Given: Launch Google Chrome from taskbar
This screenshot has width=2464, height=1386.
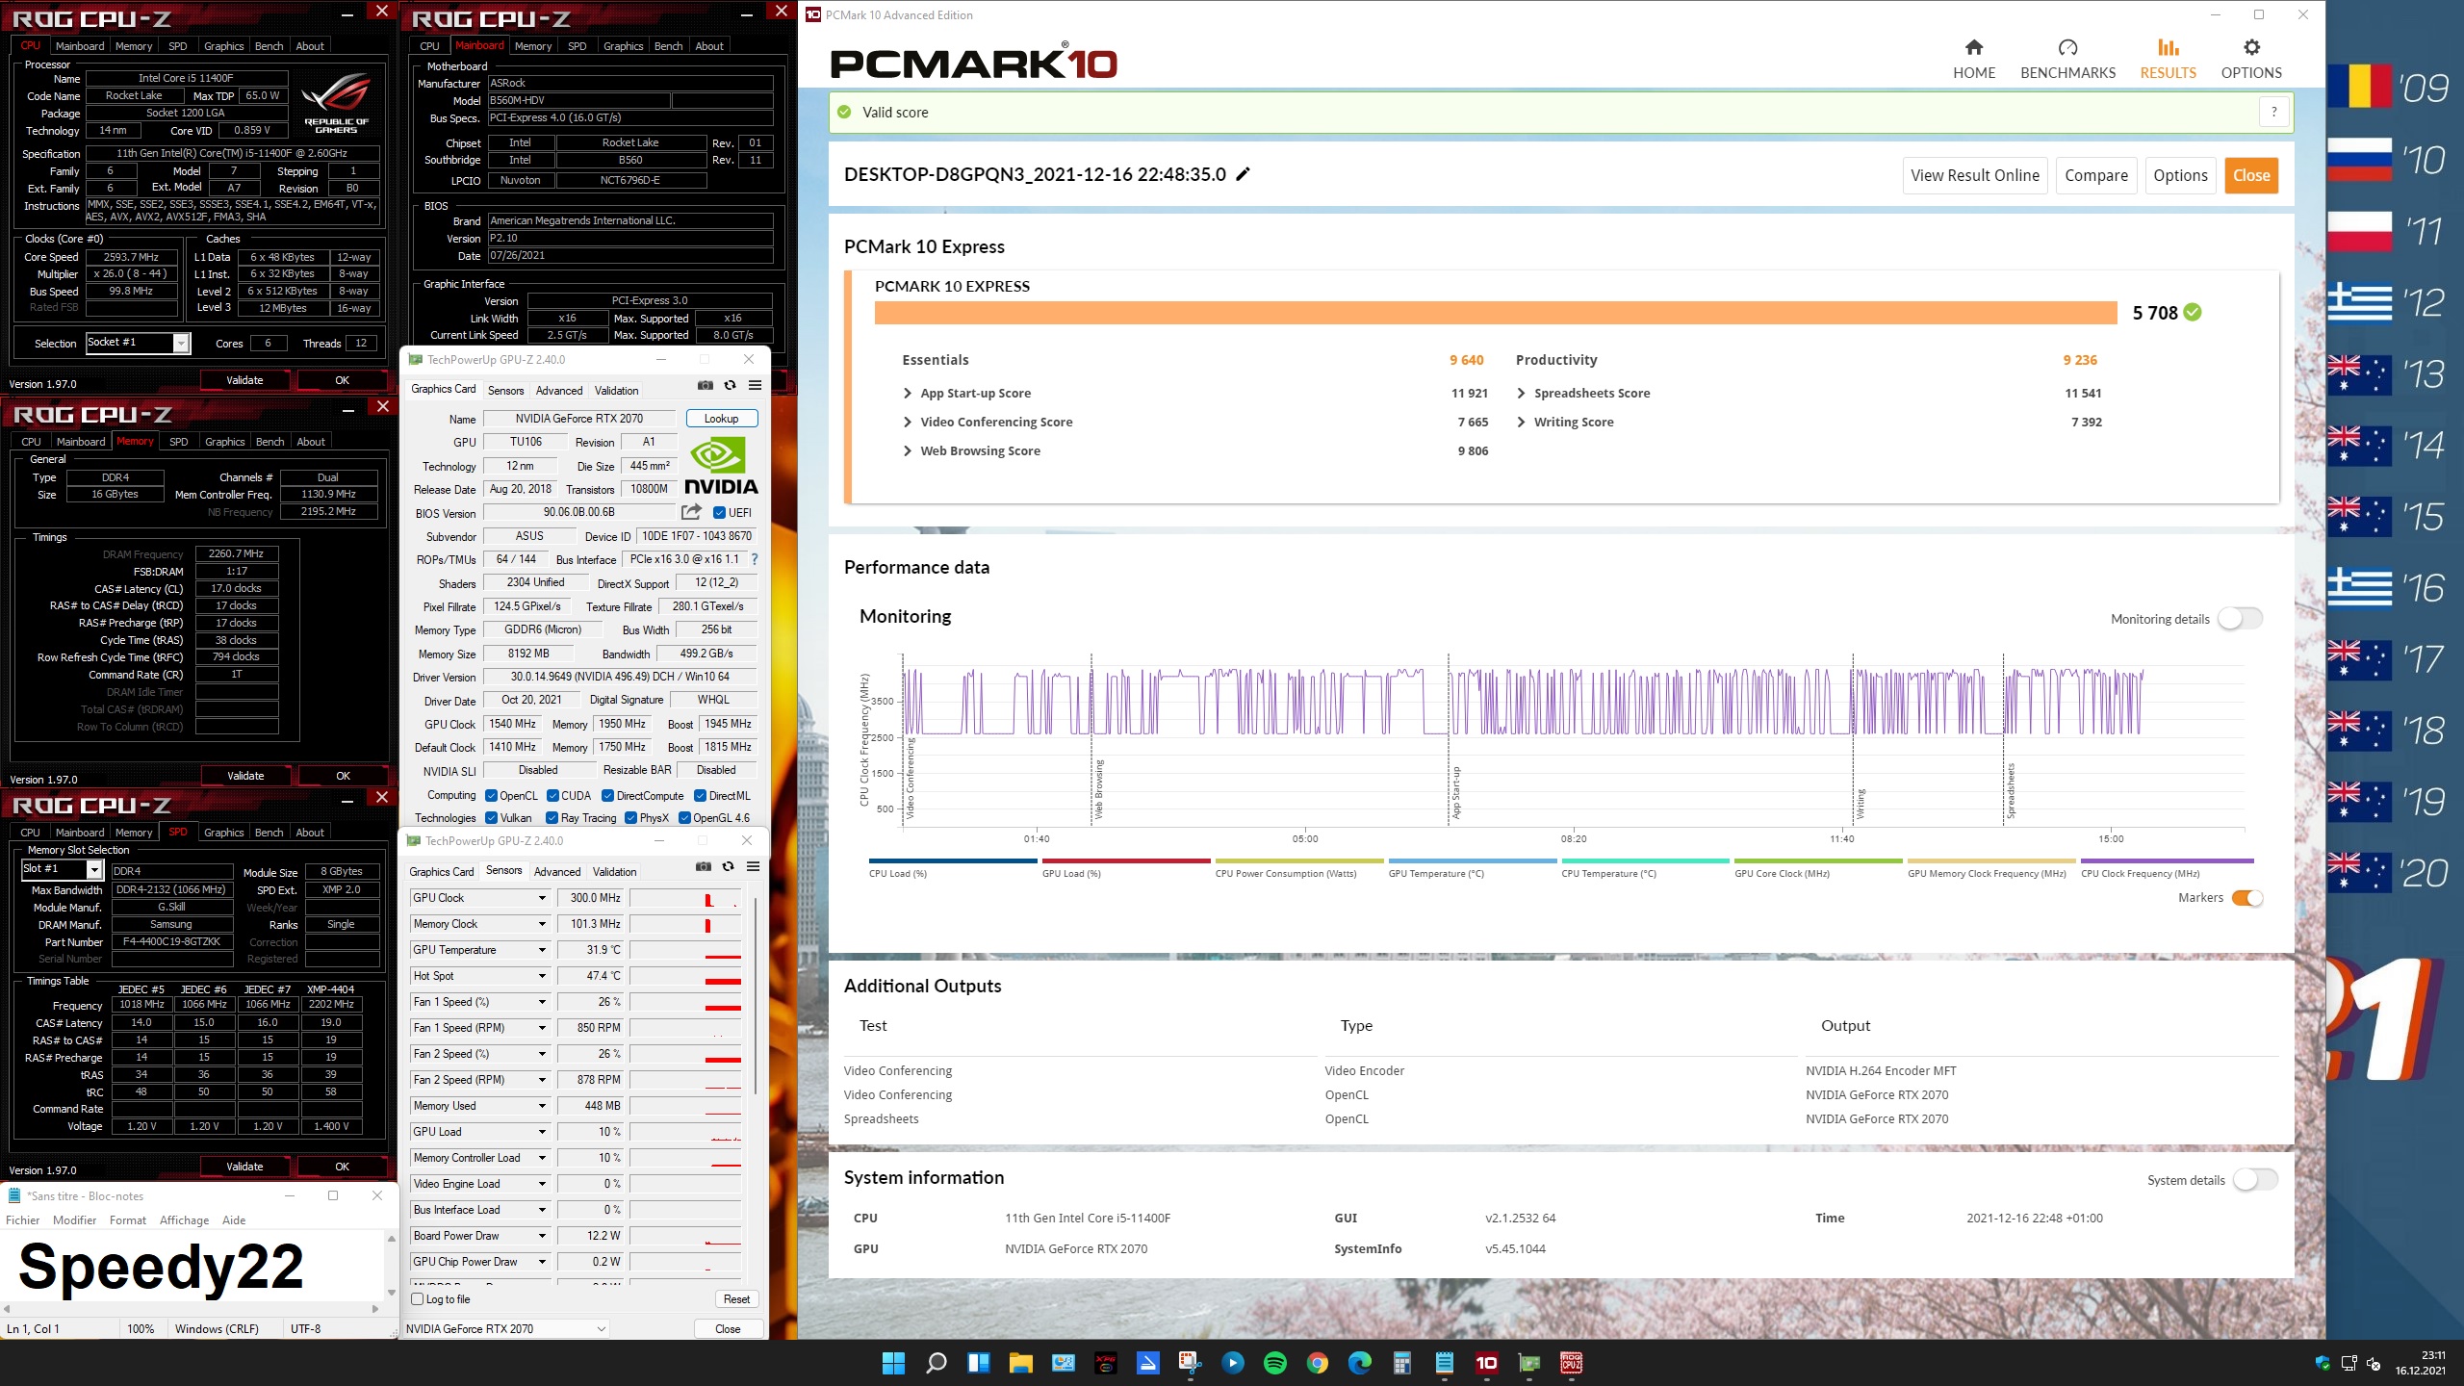Looking at the screenshot, I should (1318, 1363).
